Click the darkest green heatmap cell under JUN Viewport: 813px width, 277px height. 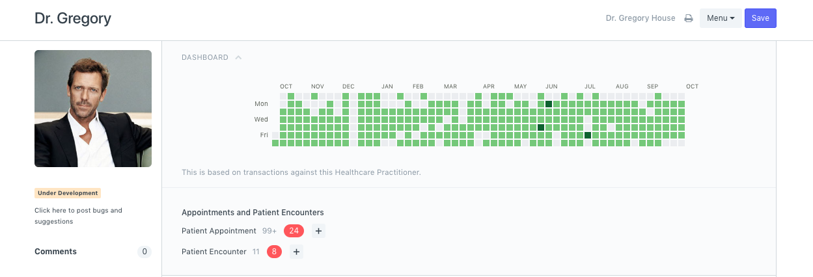[x=549, y=104]
